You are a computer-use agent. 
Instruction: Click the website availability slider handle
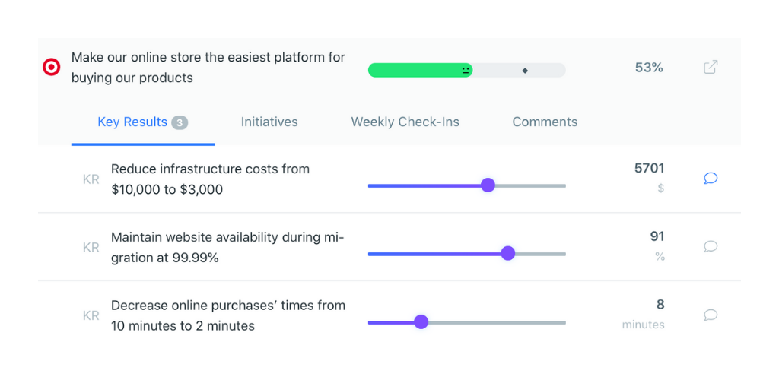tap(507, 254)
